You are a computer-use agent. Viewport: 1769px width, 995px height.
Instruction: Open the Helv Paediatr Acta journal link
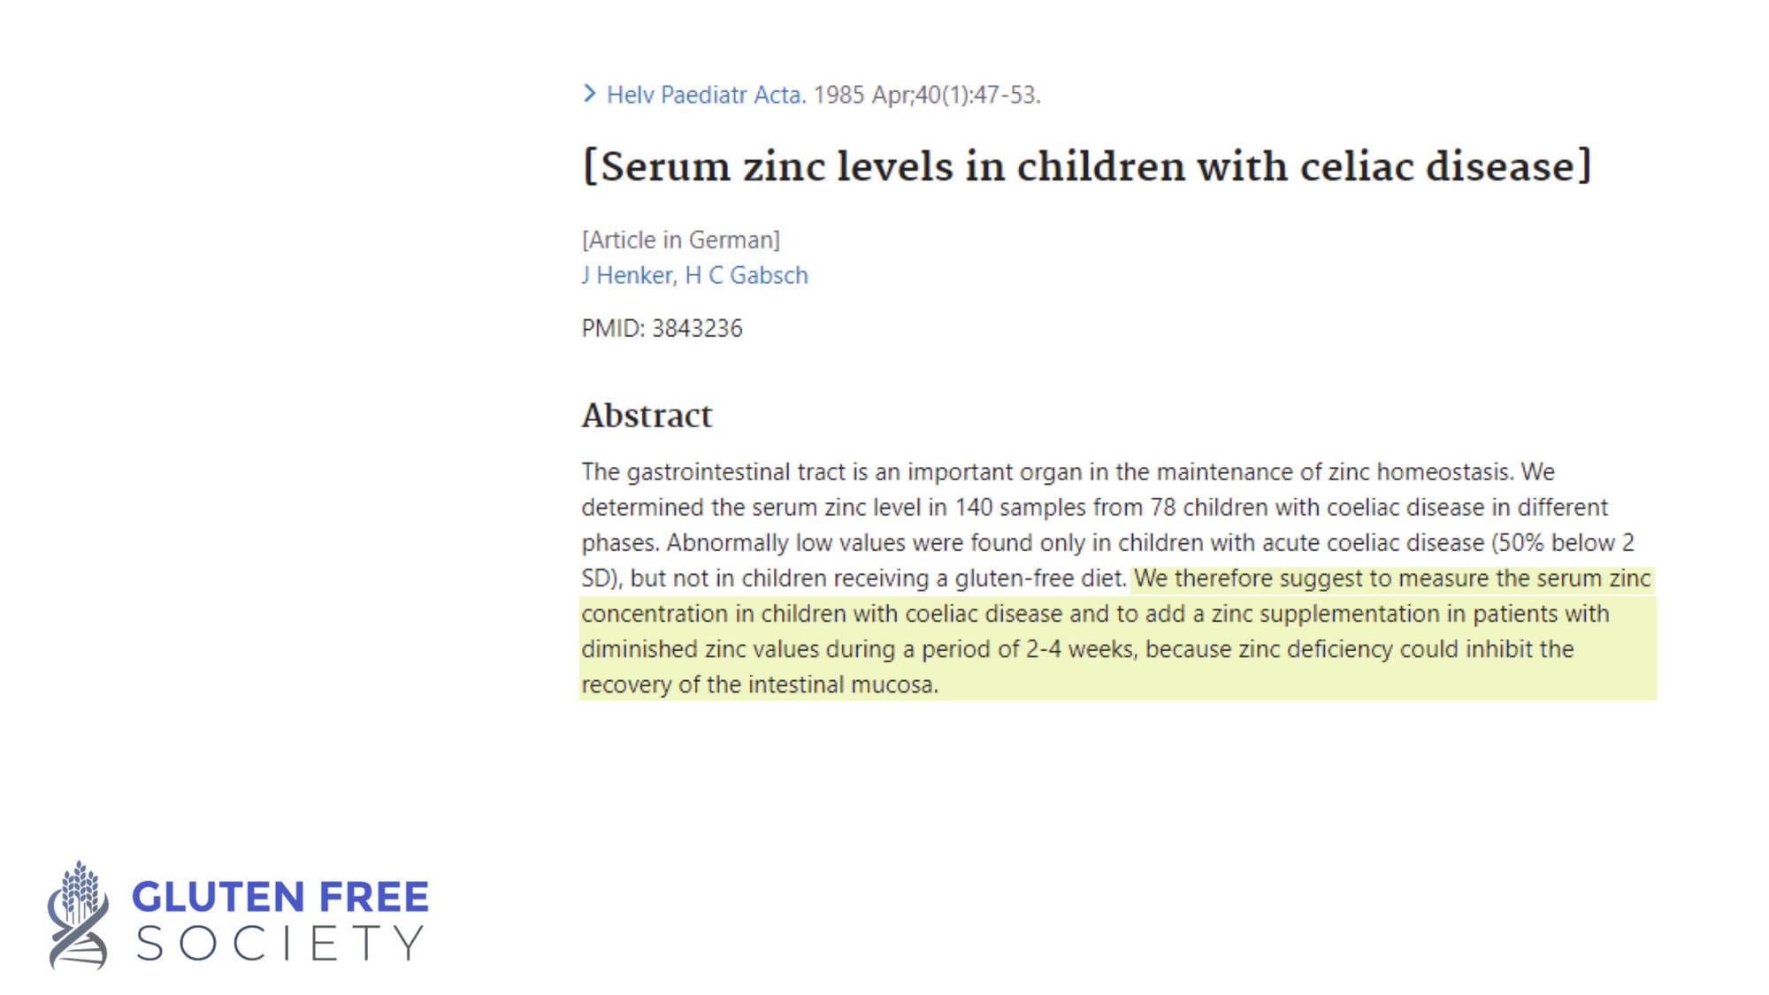click(706, 95)
